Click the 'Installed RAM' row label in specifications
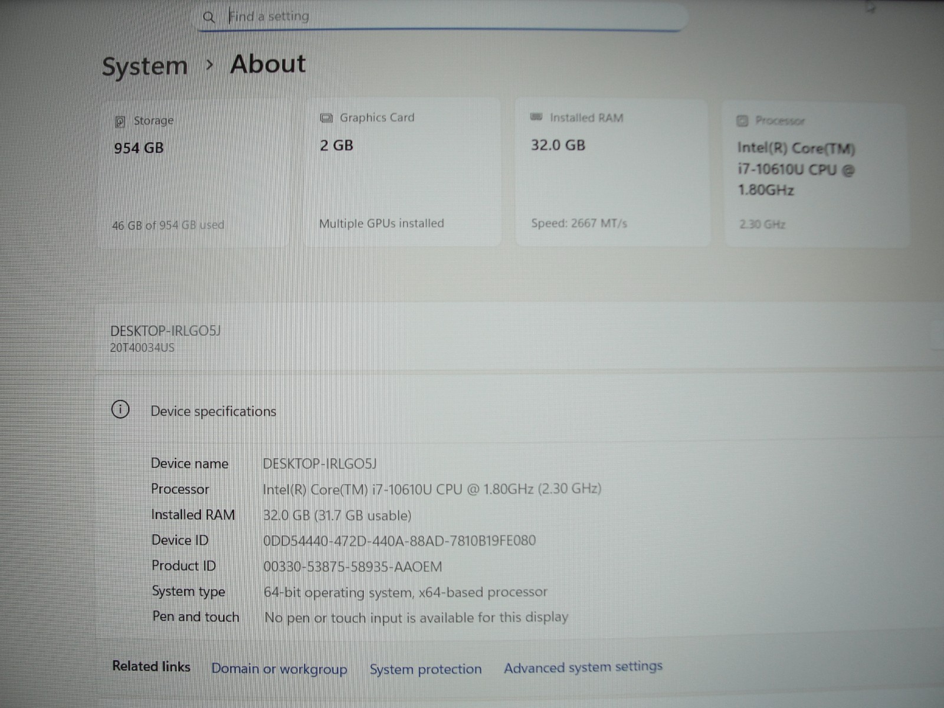The width and height of the screenshot is (944, 708). [193, 514]
